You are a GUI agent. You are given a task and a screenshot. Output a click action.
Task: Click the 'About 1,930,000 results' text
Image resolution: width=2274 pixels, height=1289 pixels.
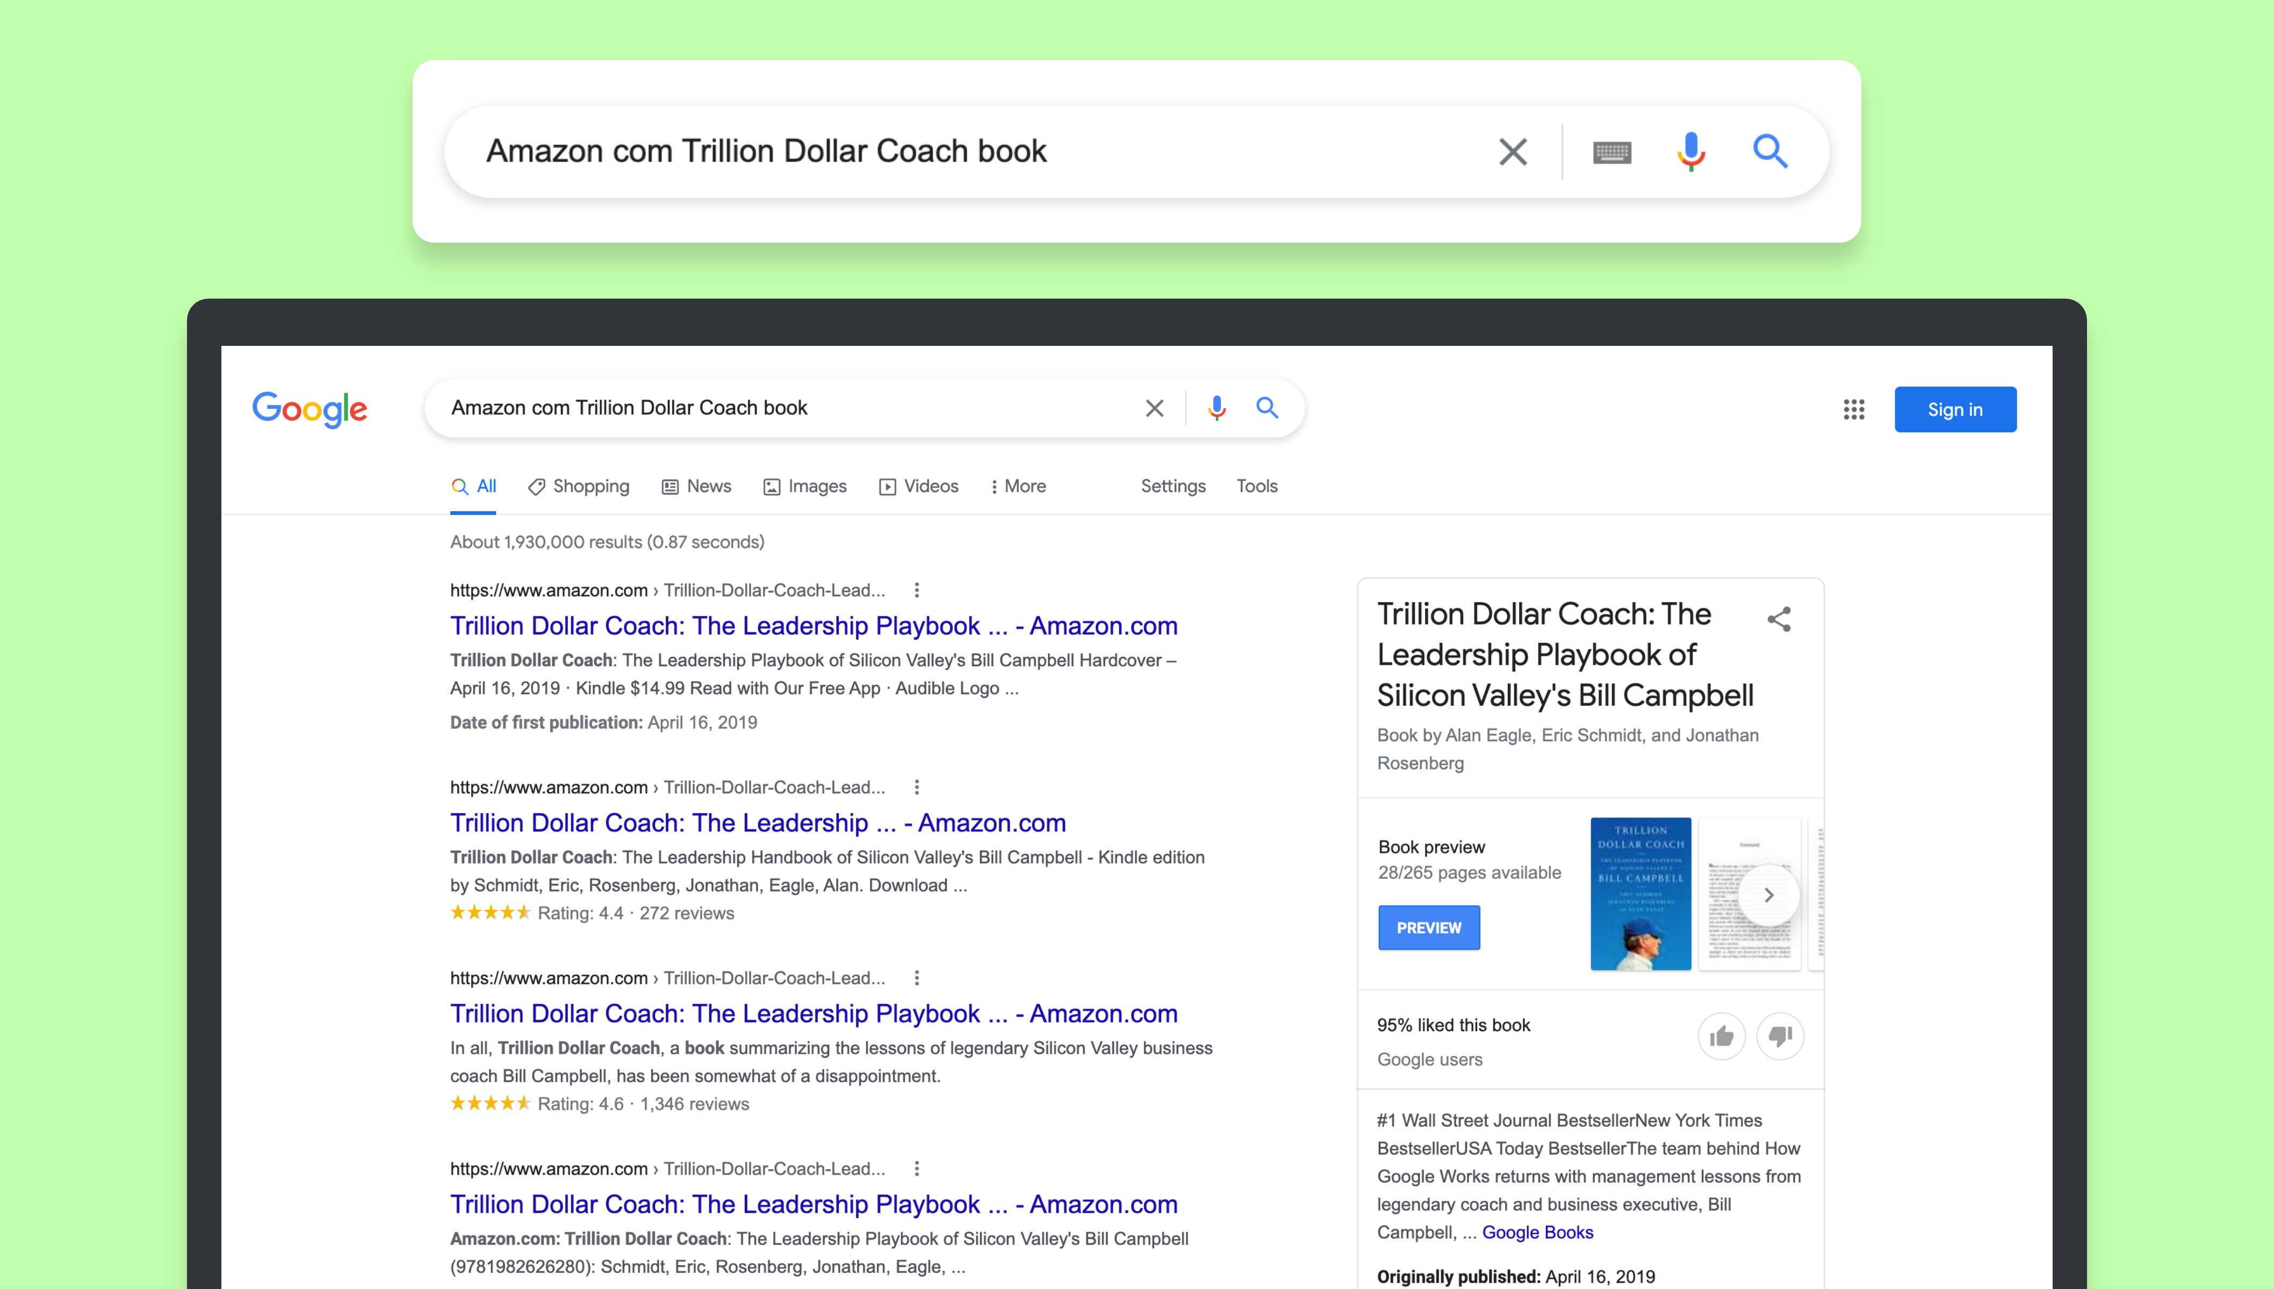(607, 542)
